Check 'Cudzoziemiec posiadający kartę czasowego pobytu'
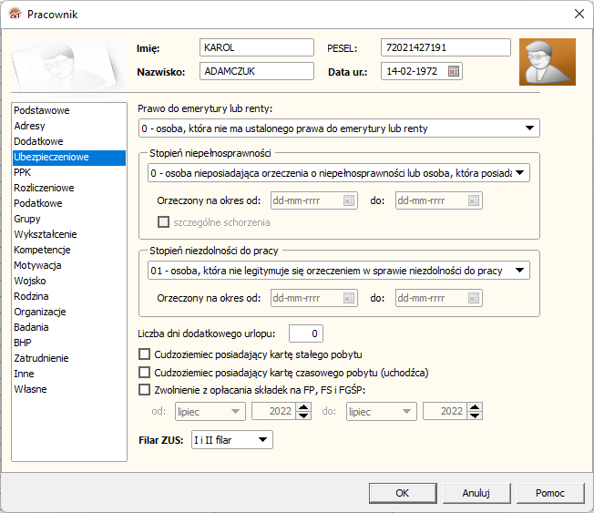 144,373
